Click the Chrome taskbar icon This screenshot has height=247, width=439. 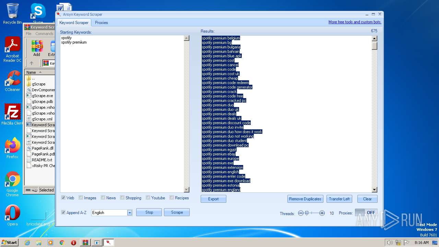pos(62,243)
